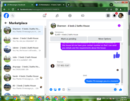130x101 pixels.
Task: Open the Chrome three-dot menu
Action: pyautogui.click(x=125, y=9)
